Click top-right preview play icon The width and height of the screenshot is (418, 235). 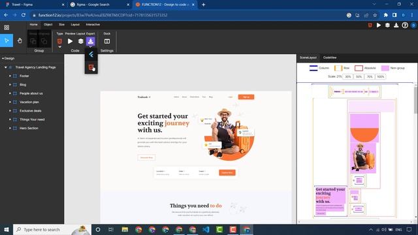pos(379,25)
